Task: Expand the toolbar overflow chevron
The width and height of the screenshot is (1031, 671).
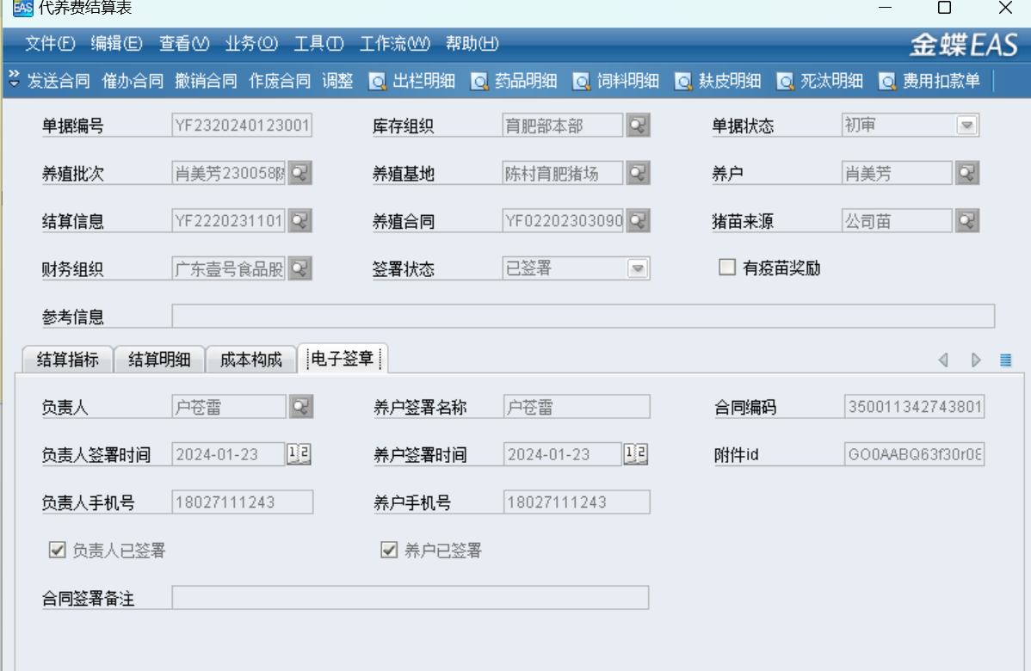Action: 14,80
